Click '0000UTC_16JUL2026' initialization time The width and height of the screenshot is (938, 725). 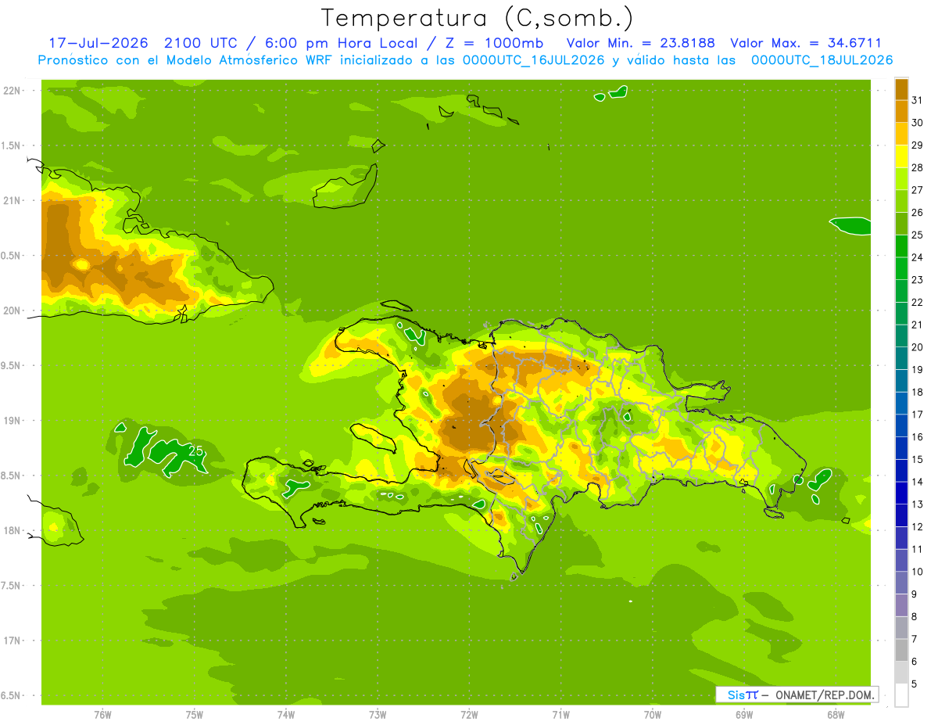pos(534,59)
